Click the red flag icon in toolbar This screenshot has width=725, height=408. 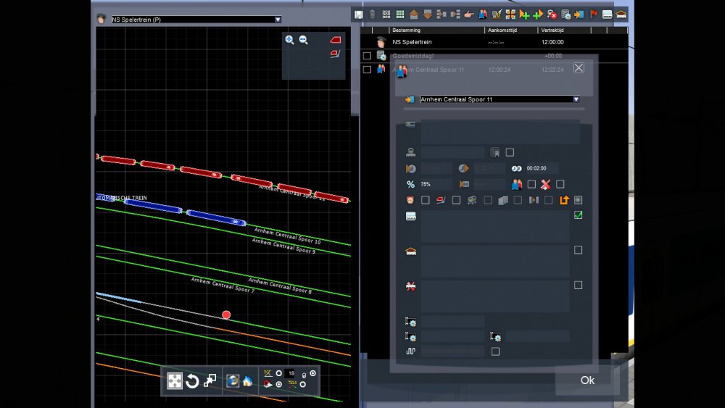[594, 14]
